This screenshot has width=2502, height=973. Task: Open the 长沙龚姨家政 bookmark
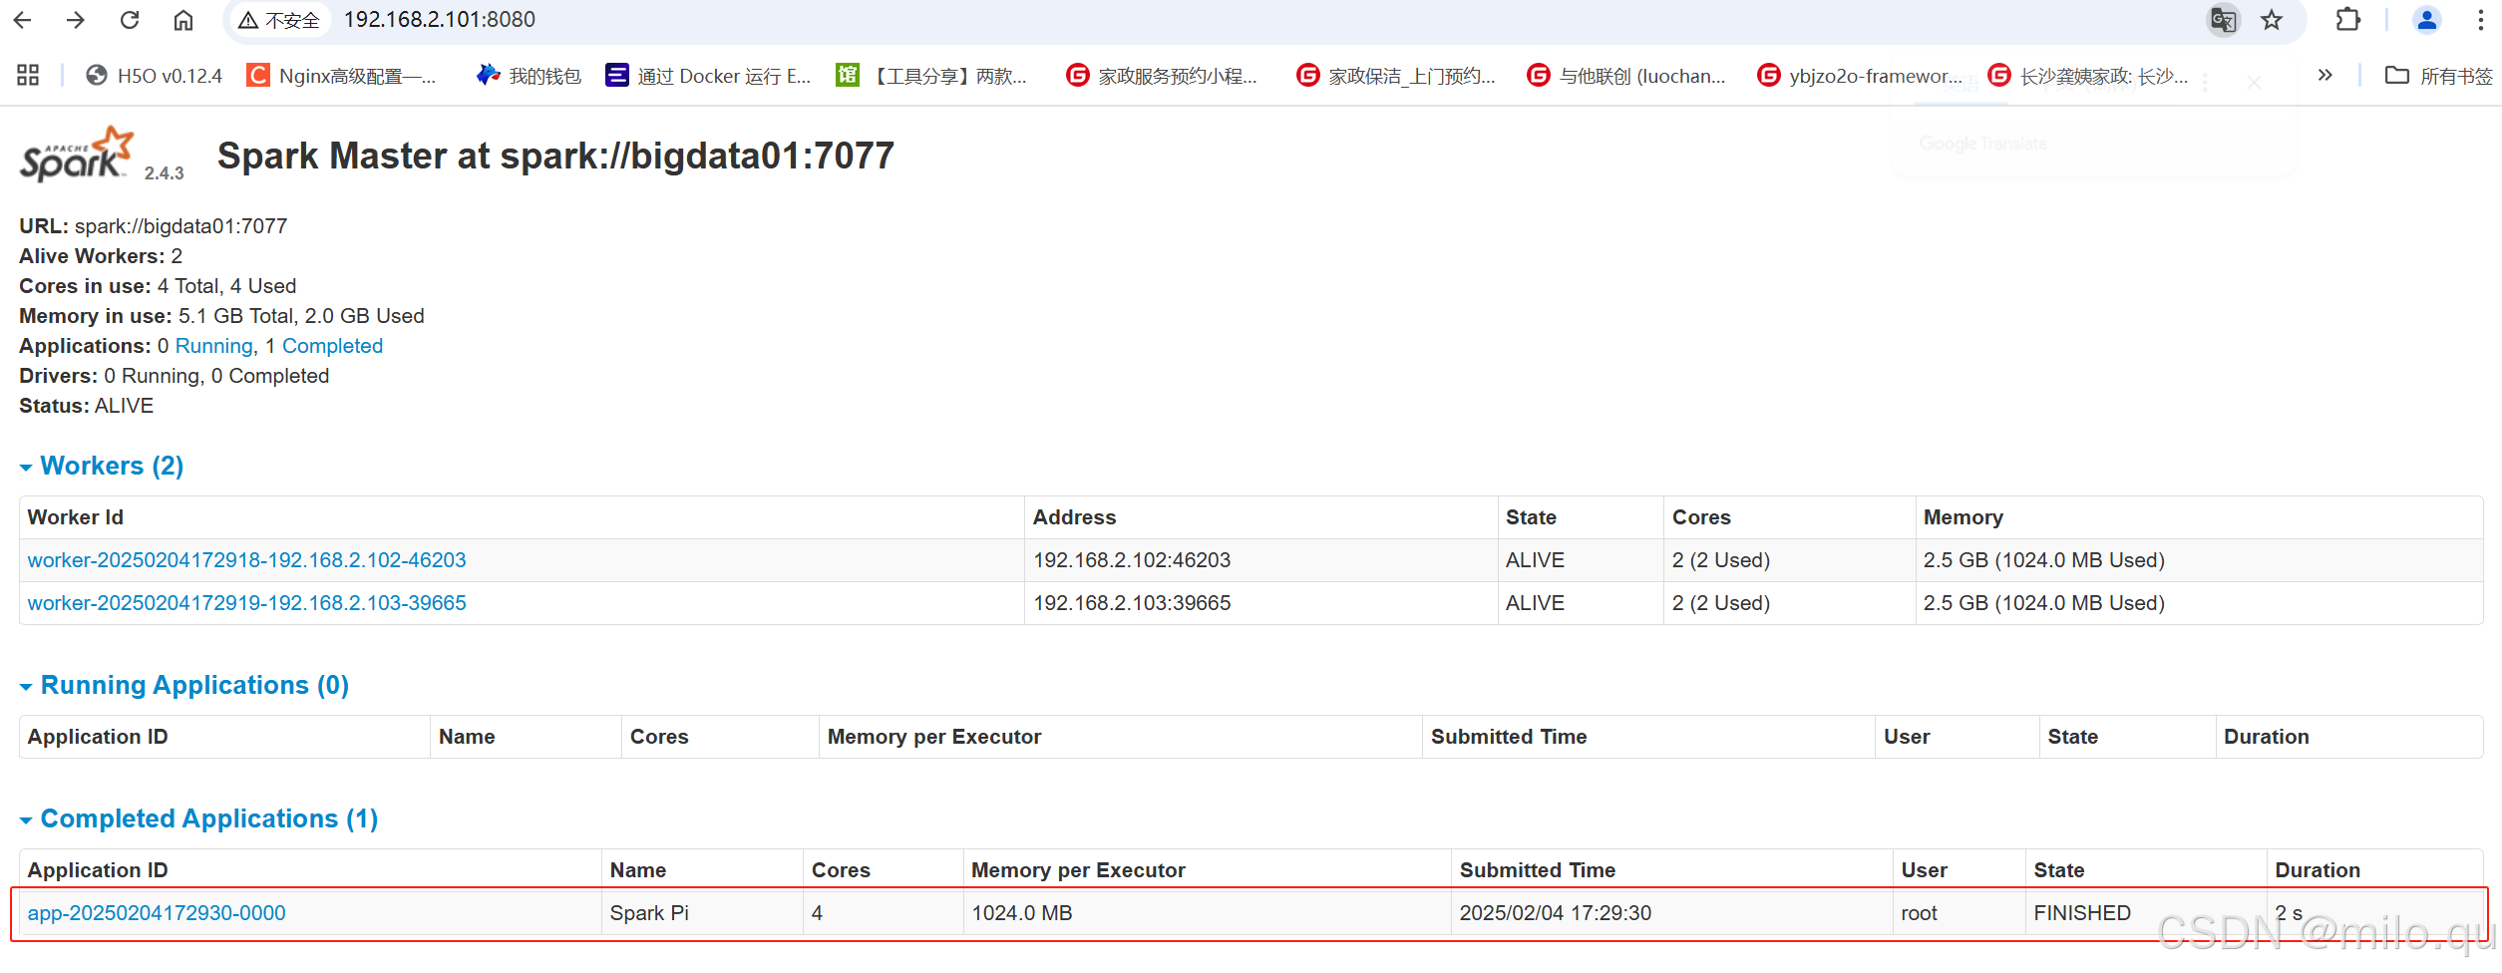click(x=2088, y=76)
